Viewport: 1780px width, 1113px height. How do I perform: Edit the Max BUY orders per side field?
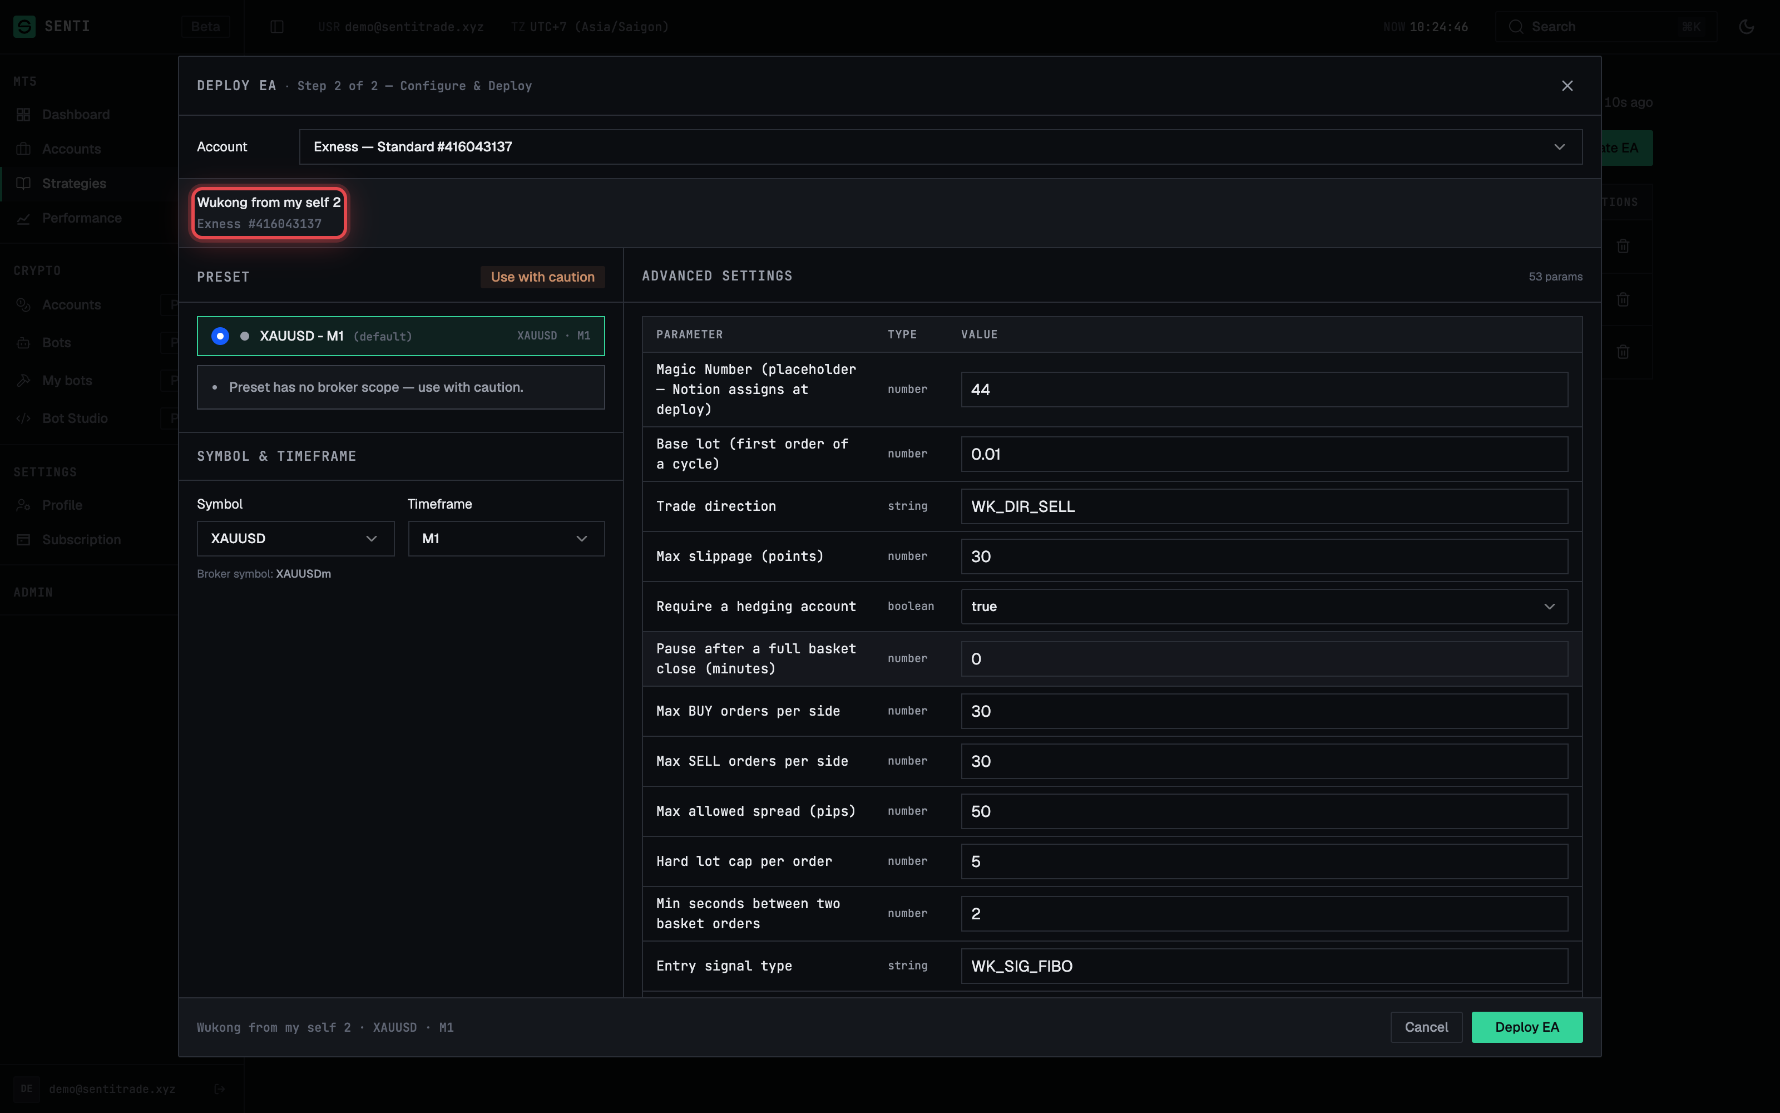[x=1264, y=710]
